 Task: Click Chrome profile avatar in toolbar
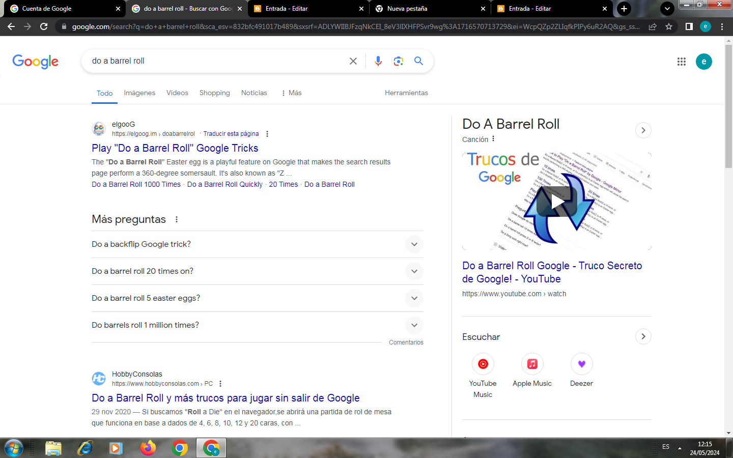[x=706, y=26]
